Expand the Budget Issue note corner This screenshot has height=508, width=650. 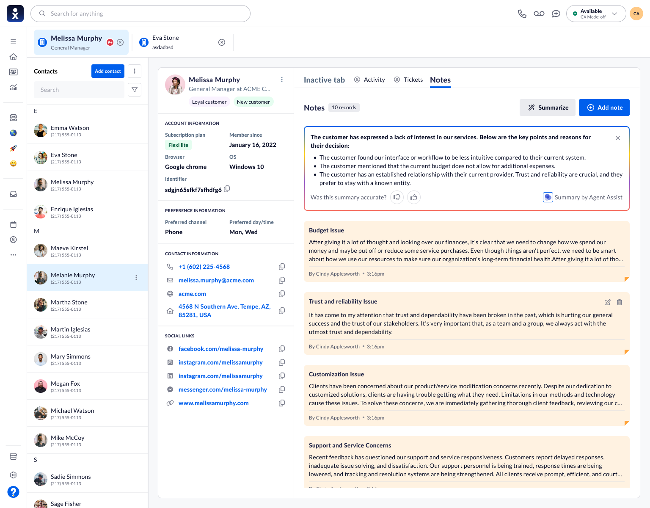(x=627, y=279)
